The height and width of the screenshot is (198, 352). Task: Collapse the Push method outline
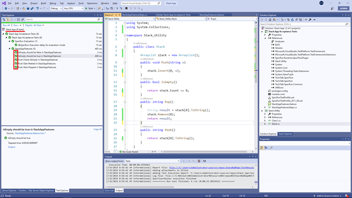[x=125, y=62]
